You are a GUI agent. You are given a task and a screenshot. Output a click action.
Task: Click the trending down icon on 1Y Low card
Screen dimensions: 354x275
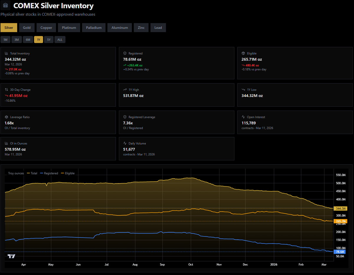[x=243, y=90]
